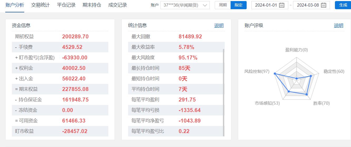Open the 交易统计 tab

[x=40, y=5]
